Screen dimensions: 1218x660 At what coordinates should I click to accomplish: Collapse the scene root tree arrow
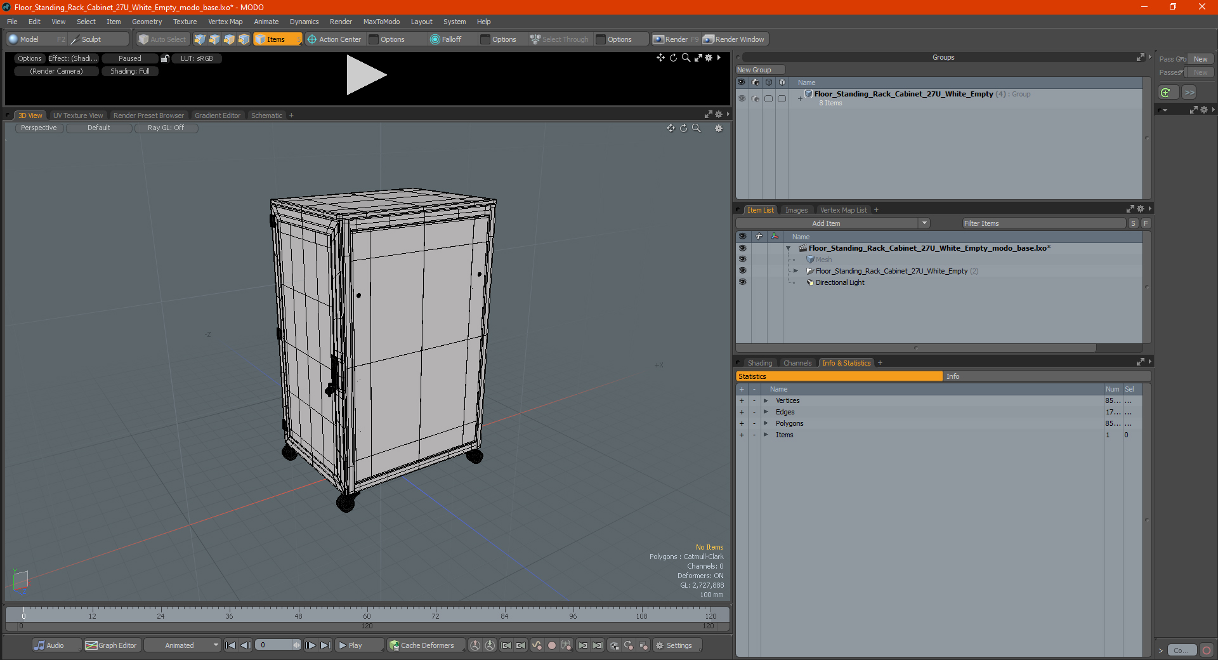(x=789, y=248)
